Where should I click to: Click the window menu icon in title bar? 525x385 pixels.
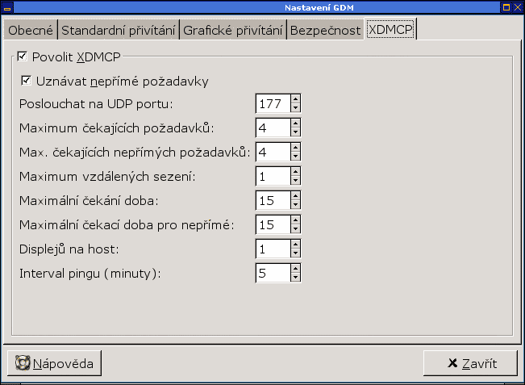pyautogui.click(x=6, y=7)
